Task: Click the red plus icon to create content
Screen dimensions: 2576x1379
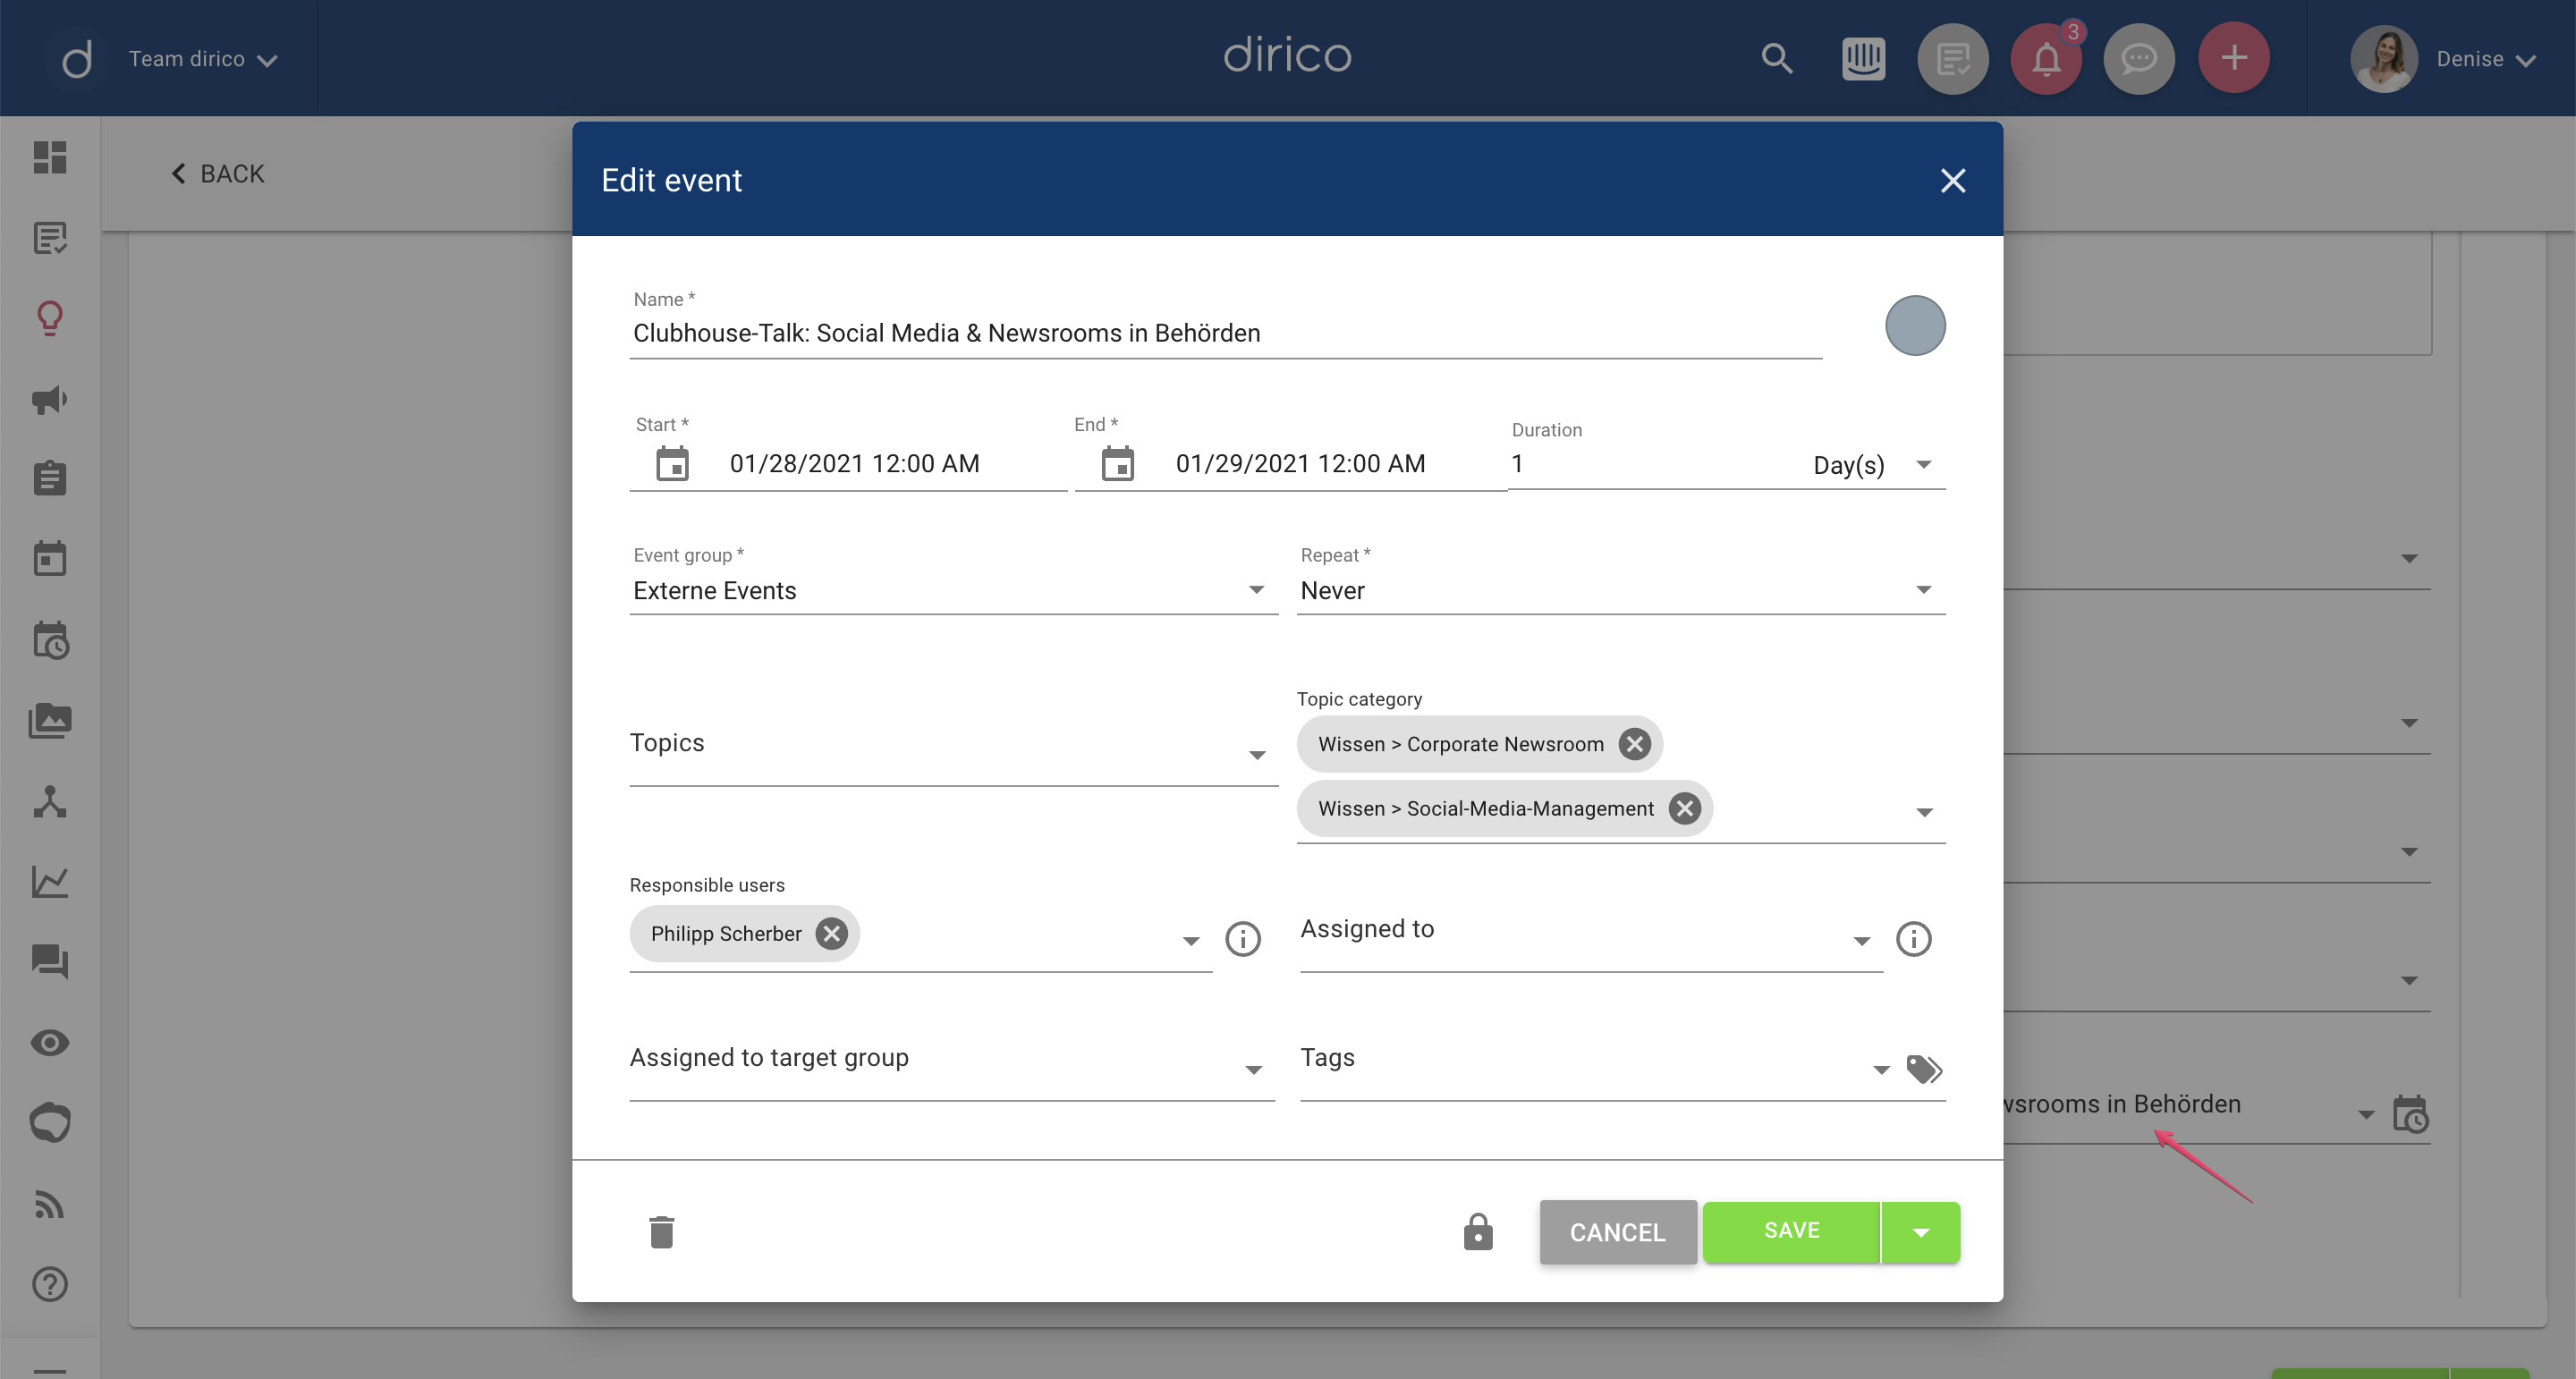Action: click(2233, 58)
